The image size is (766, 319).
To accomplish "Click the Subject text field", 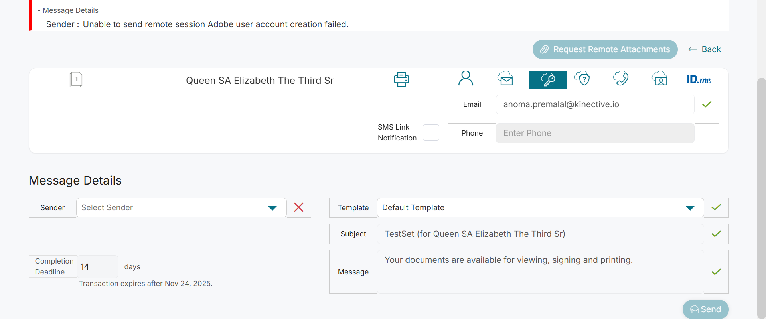I will [x=540, y=234].
